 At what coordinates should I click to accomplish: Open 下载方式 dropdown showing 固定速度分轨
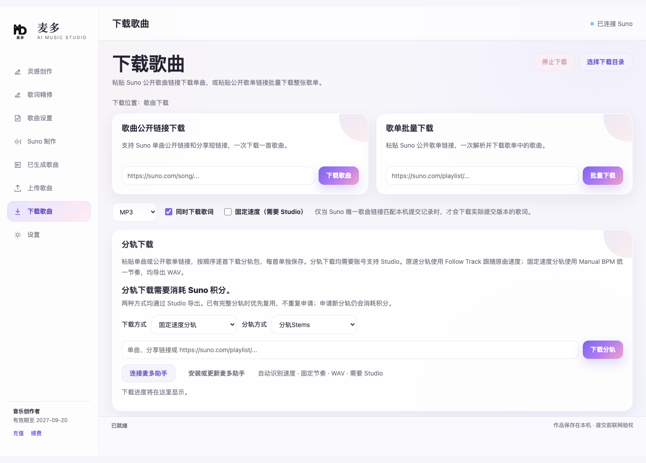point(194,325)
